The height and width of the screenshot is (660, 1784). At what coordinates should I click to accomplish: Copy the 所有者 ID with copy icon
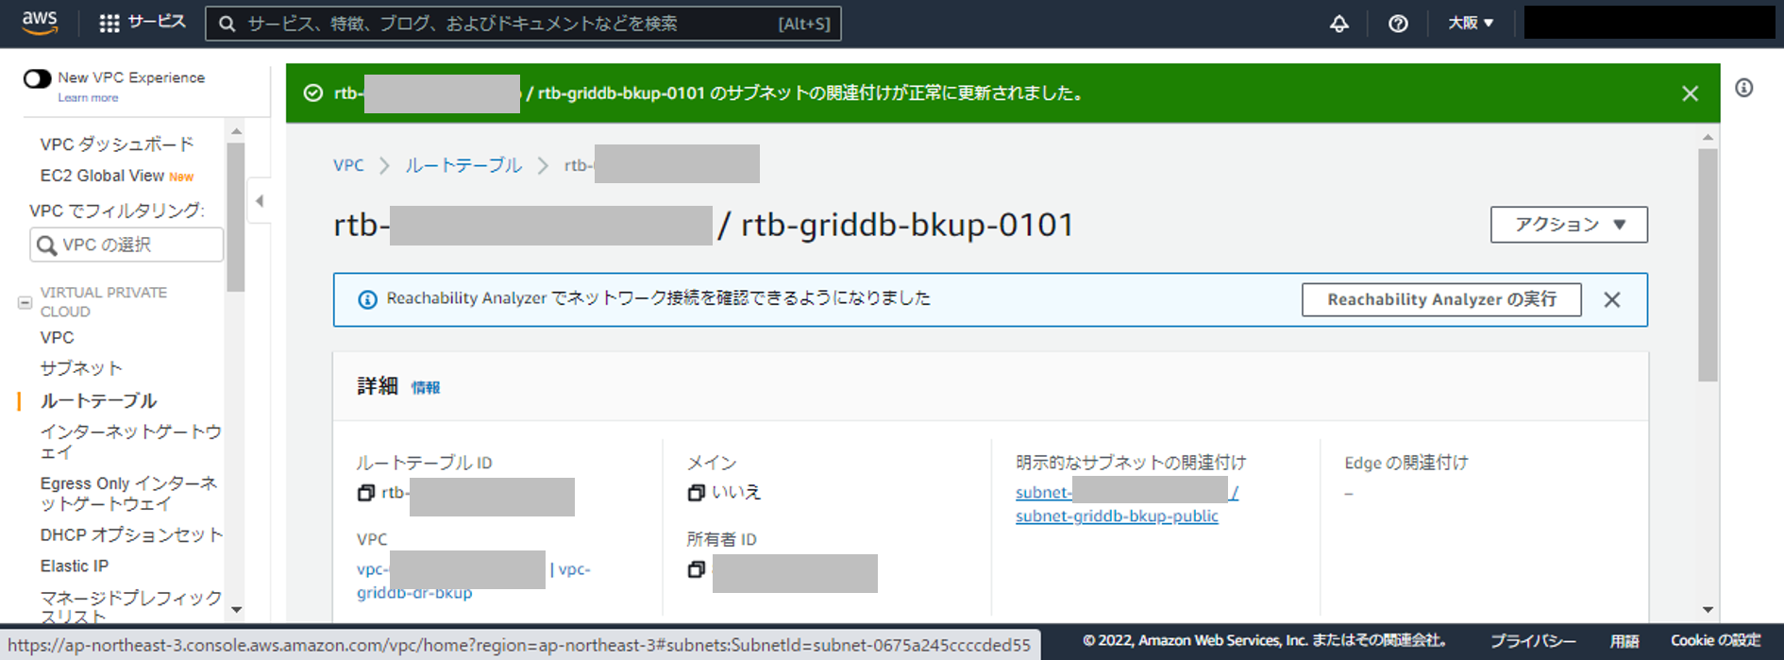(697, 569)
